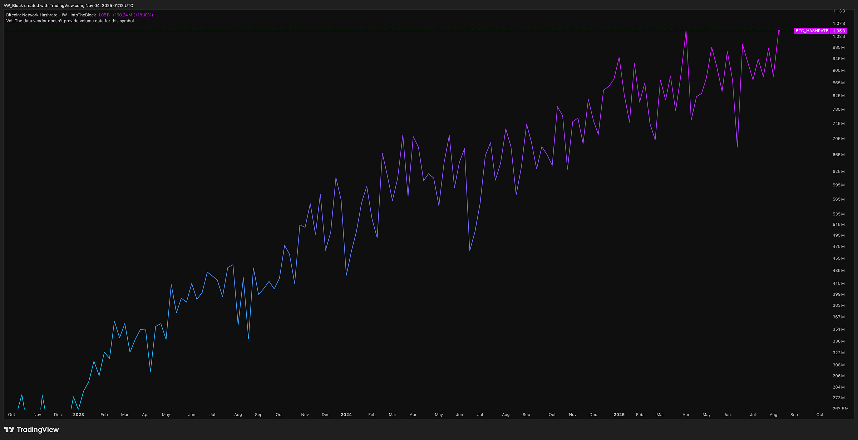Viewport: 858px width, 440px height.
Task: Click the 1W interval in the legend
Action: click(64, 15)
